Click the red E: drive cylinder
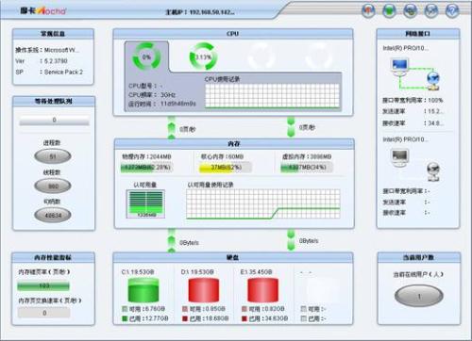 coord(262,290)
